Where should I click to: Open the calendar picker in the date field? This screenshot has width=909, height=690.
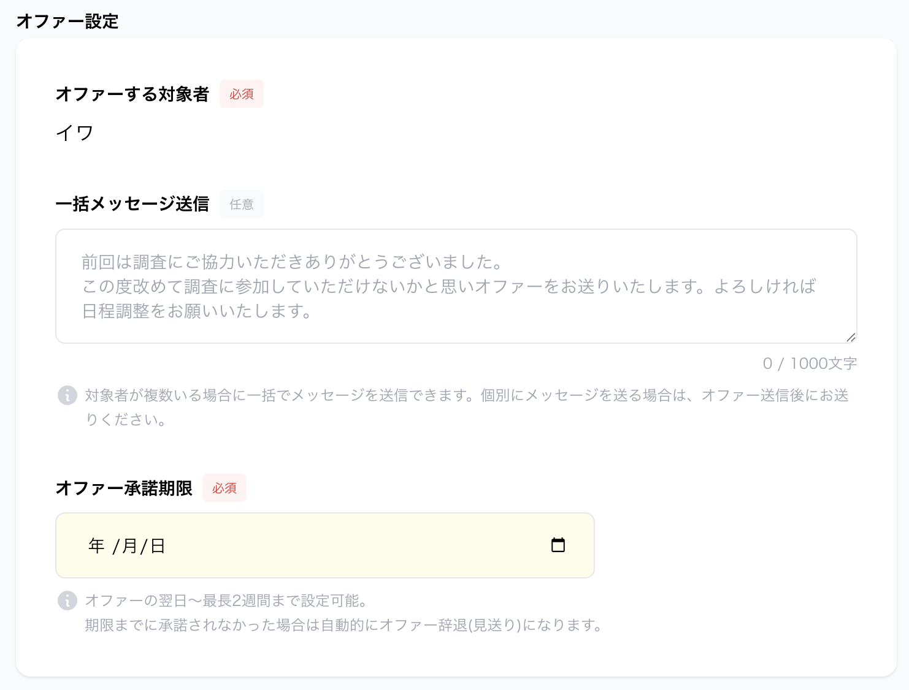click(x=558, y=545)
